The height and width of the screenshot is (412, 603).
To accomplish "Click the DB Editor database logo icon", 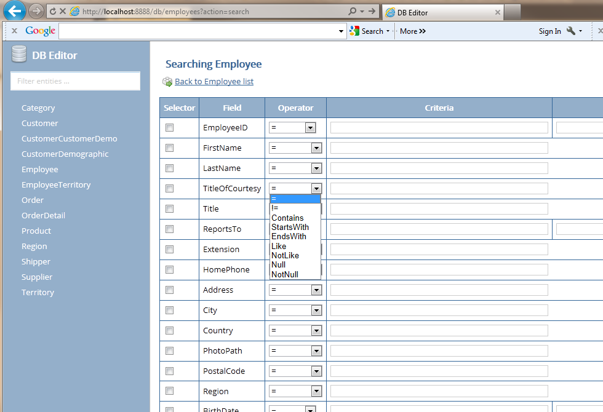I will (19, 55).
